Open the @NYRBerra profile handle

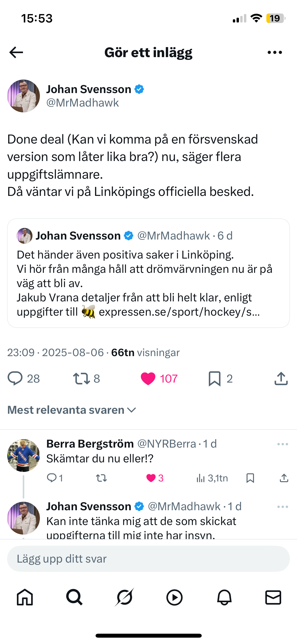point(167,444)
